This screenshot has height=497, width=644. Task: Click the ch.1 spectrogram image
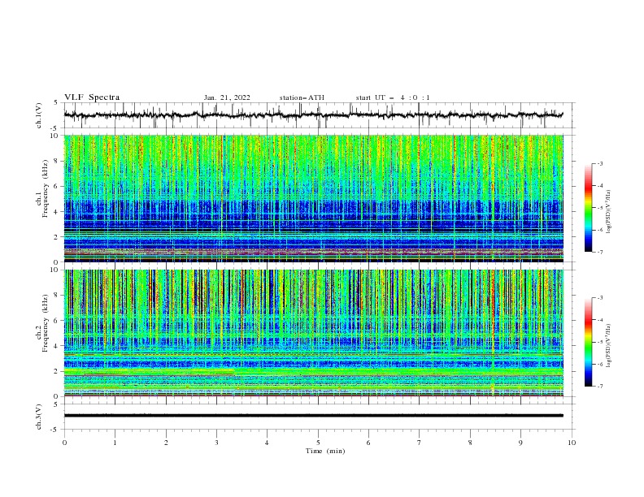(x=313, y=198)
